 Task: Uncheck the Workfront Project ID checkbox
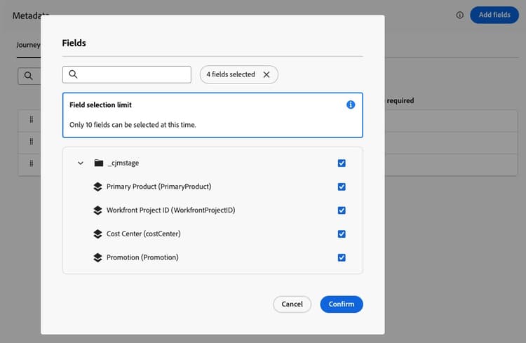pyautogui.click(x=342, y=210)
